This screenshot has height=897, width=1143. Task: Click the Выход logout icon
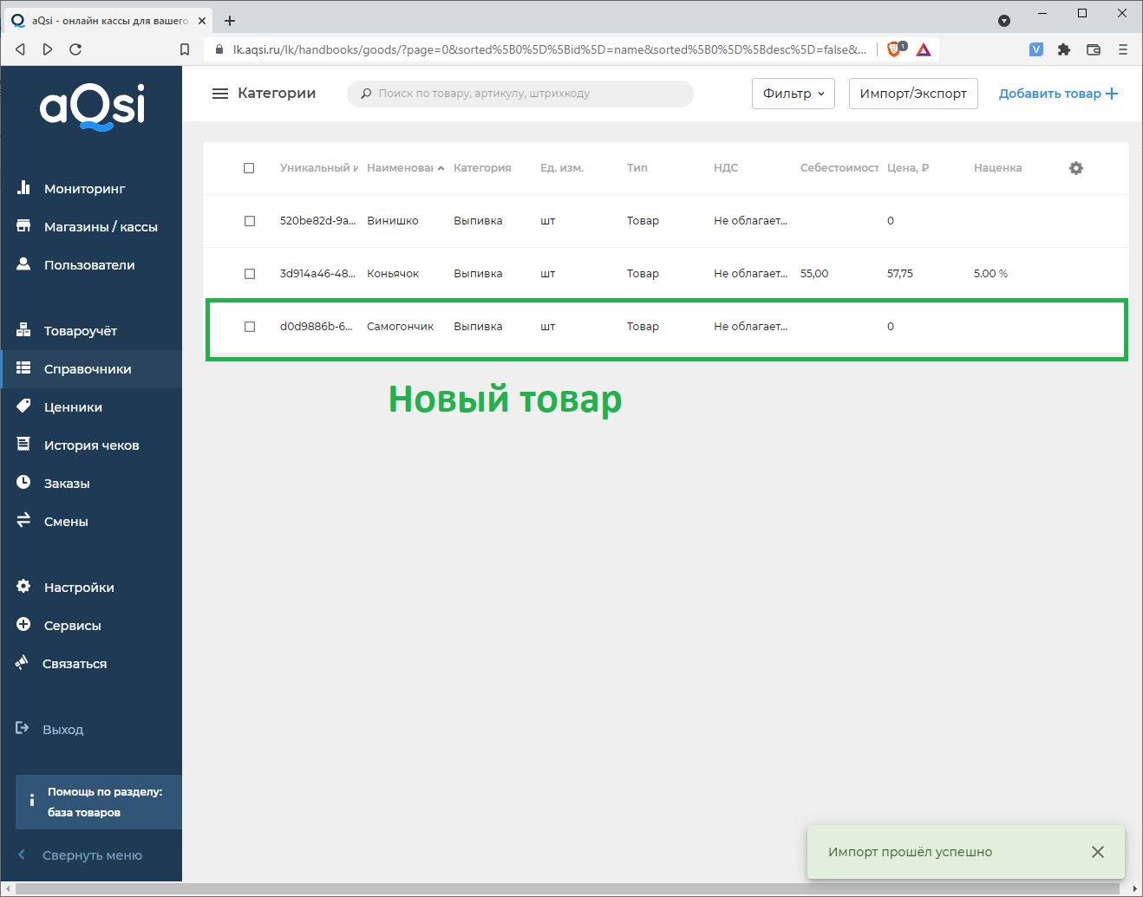(23, 729)
